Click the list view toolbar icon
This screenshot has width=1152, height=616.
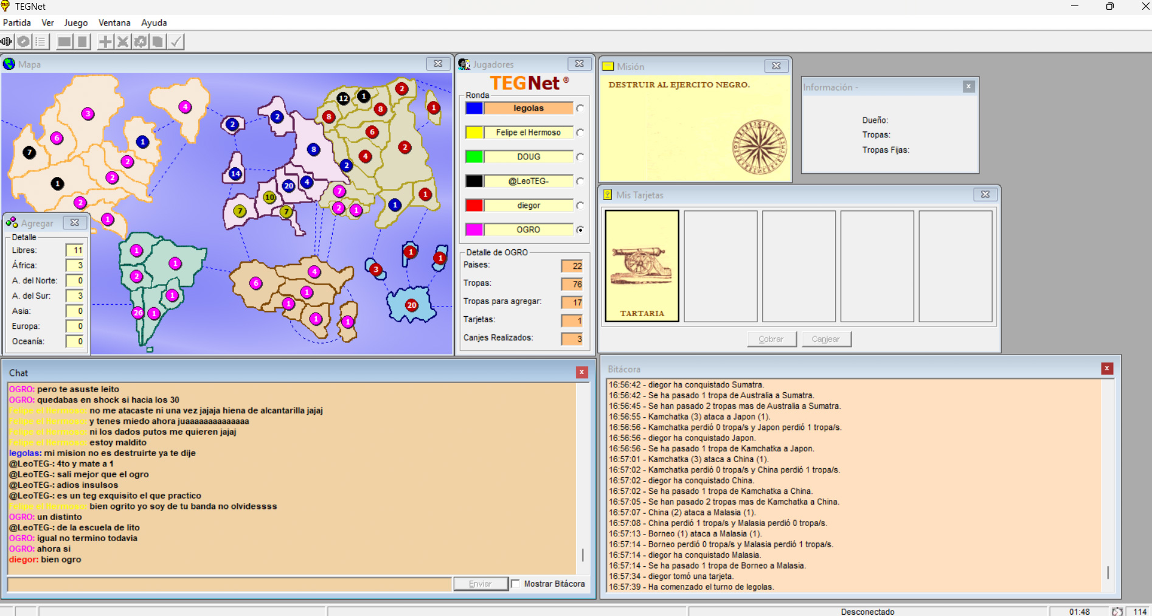tap(41, 41)
